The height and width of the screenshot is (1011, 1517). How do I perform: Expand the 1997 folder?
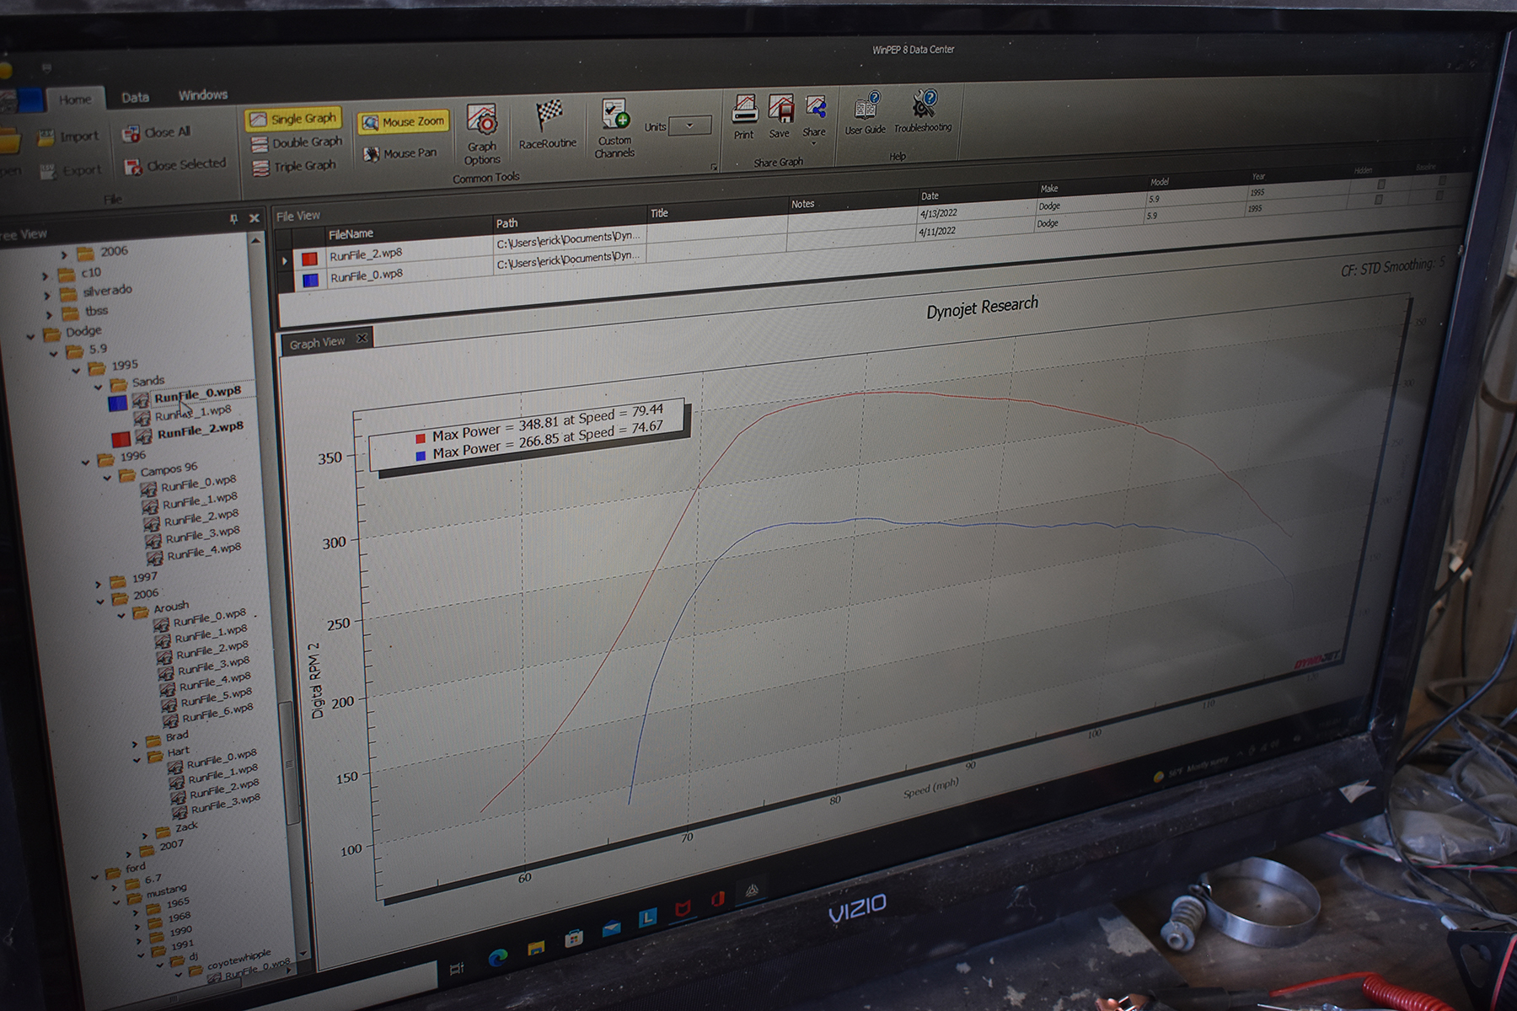click(98, 583)
